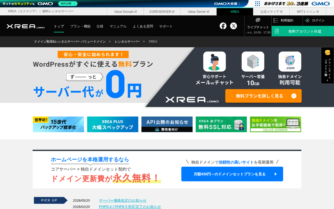Open the GMO大会議 banner link
Image resolution: width=334 pixels, height=209 pixels.
pos(227,4)
